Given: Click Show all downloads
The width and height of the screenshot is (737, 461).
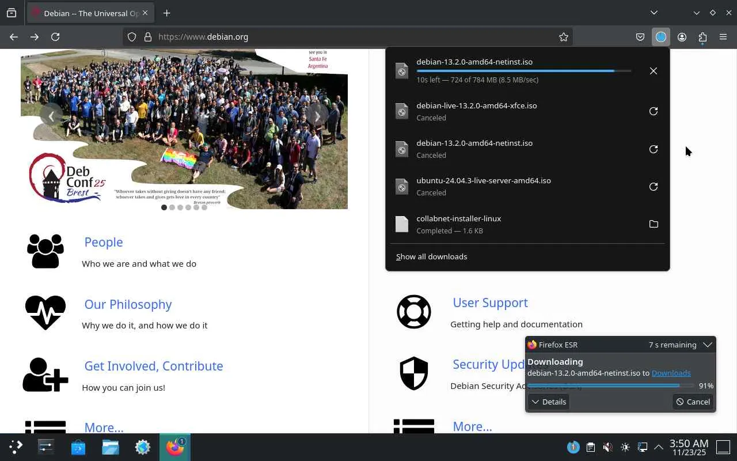Looking at the screenshot, I should click(x=432, y=256).
